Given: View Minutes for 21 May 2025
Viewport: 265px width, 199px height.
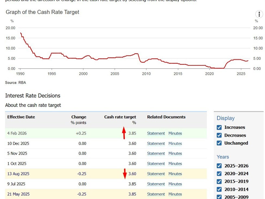Looking at the screenshot, I should coord(175,194).
